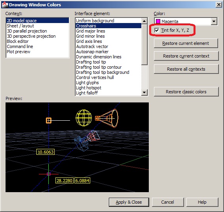
Task: Select Sheet / layout context
Action: pos(21,26)
